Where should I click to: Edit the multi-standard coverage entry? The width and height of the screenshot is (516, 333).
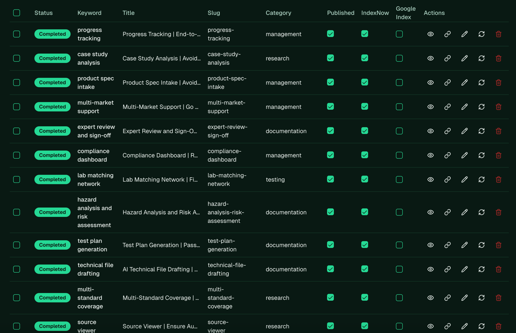point(464,298)
